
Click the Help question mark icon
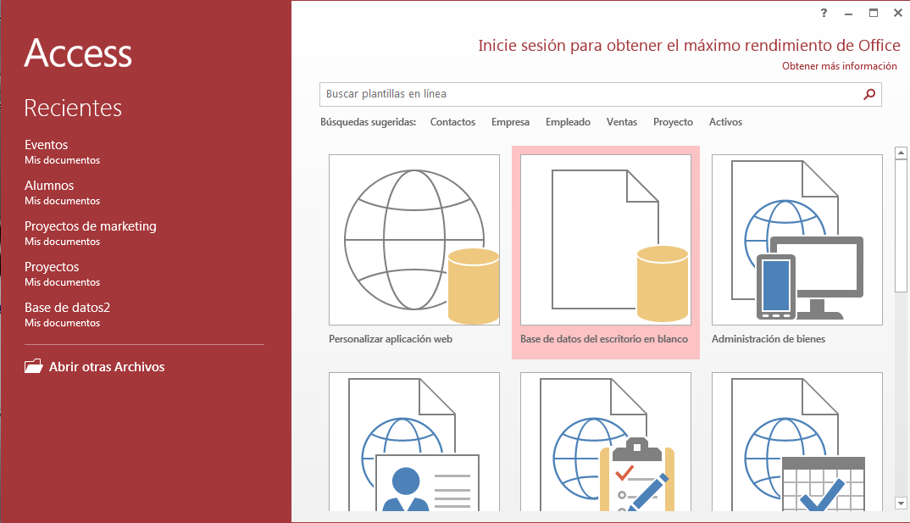[824, 13]
